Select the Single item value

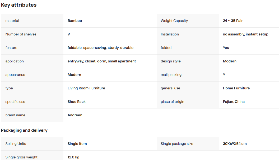point(77,144)
